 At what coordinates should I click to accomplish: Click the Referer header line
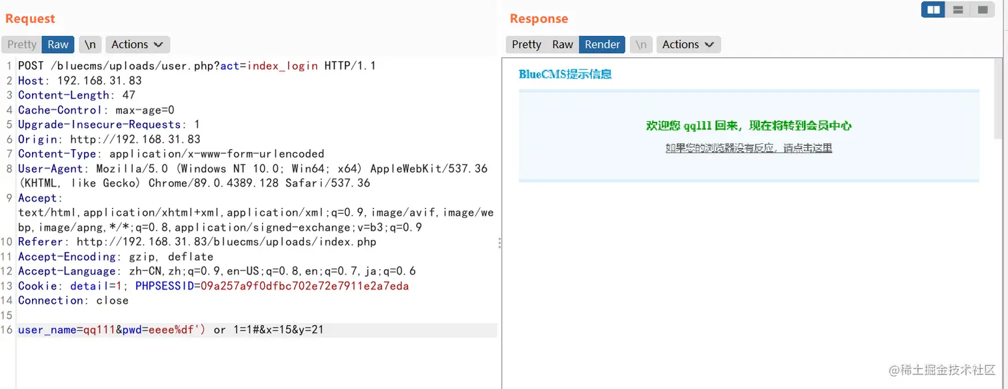(197, 242)
